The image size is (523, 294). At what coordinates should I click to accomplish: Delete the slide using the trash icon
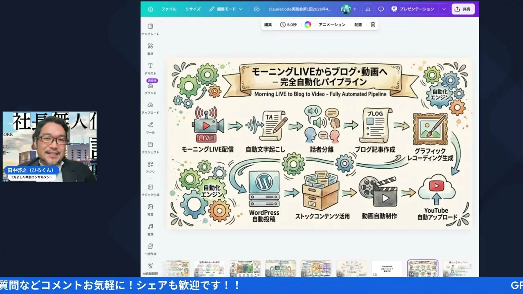[372, 24]
